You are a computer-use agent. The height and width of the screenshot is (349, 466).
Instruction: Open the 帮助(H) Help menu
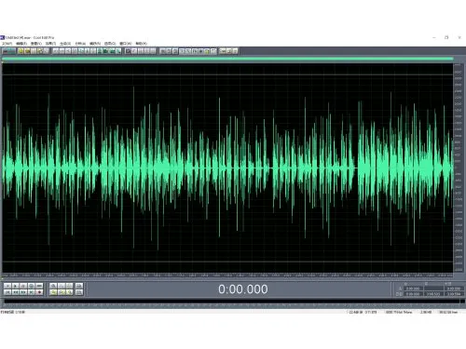click(142, 44)
